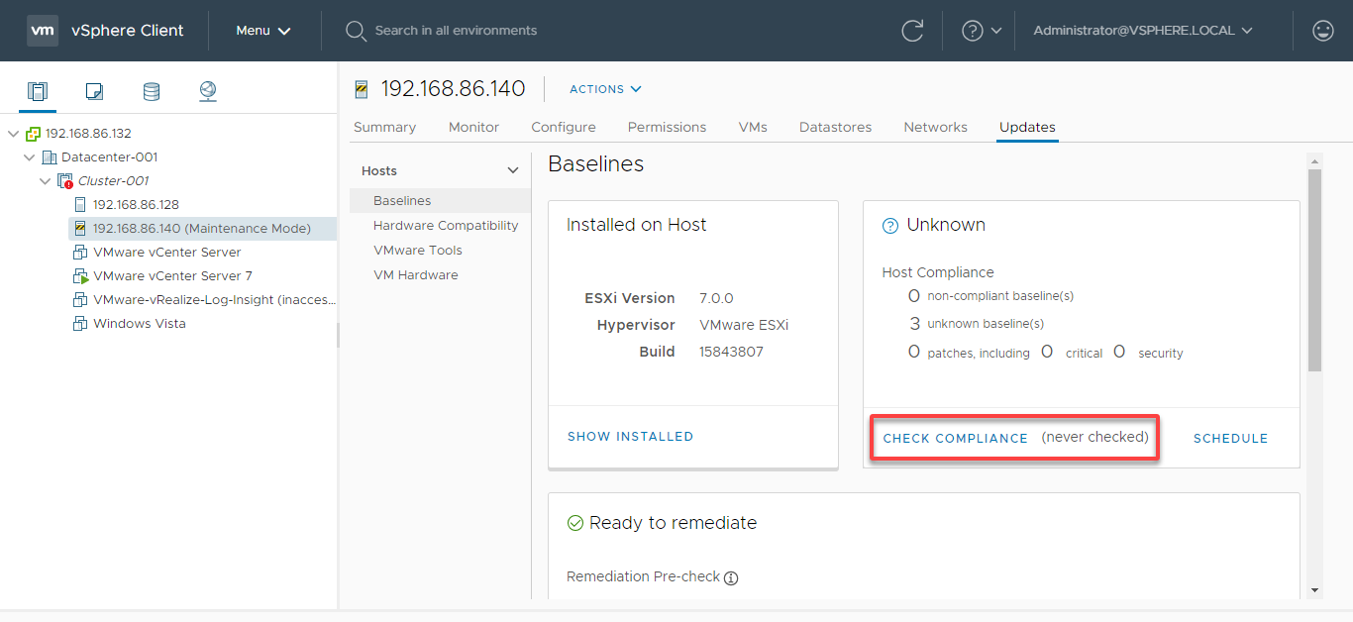Click the host icon beside the 192.168.86.140 title
1353x622 pixels.
(362, 89)
